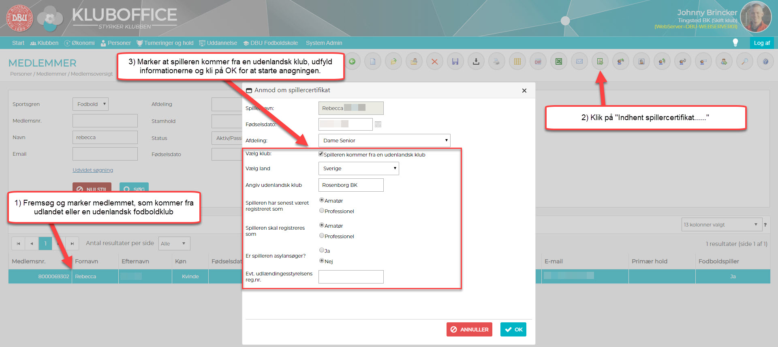Go to first page pagination button
The height and width of the screenshot is (347, 778).
pos(18,243)
